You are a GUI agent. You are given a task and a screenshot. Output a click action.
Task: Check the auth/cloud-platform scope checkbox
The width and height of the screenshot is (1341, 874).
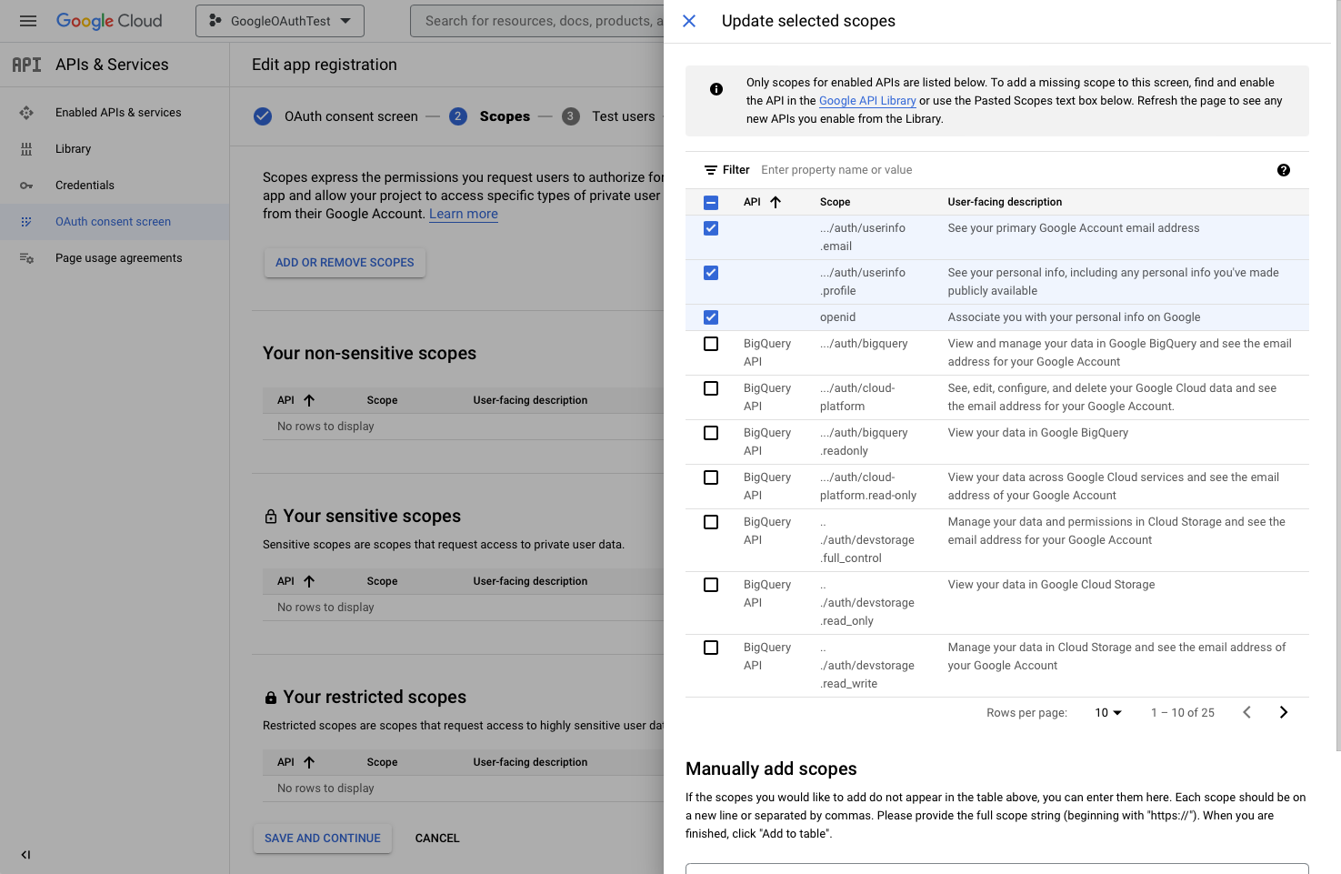711,388
